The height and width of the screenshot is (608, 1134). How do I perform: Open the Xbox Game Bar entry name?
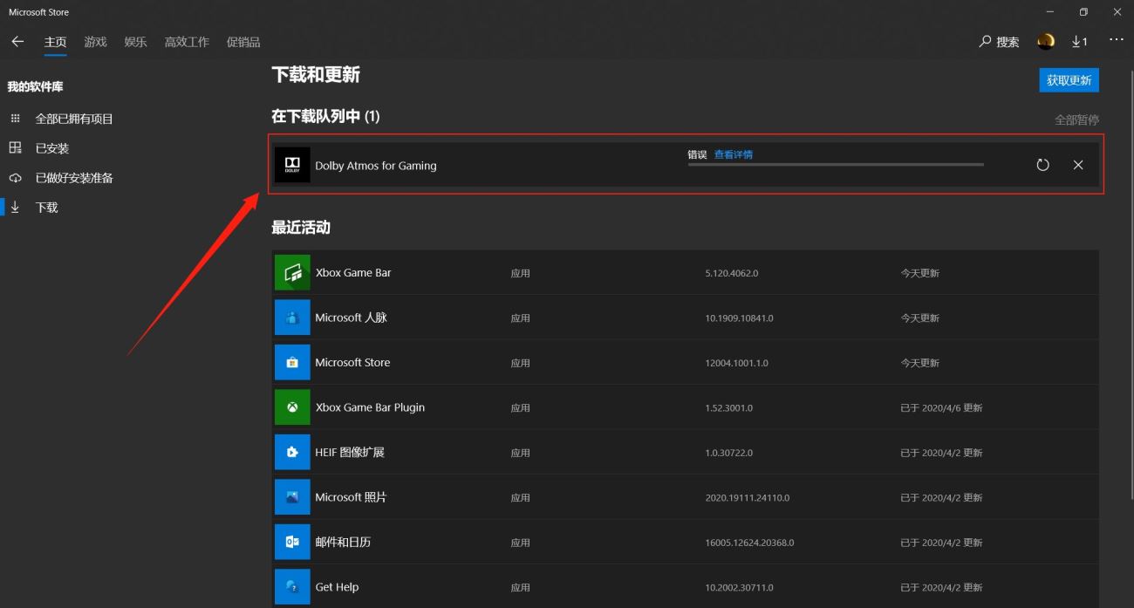[353, 273]
